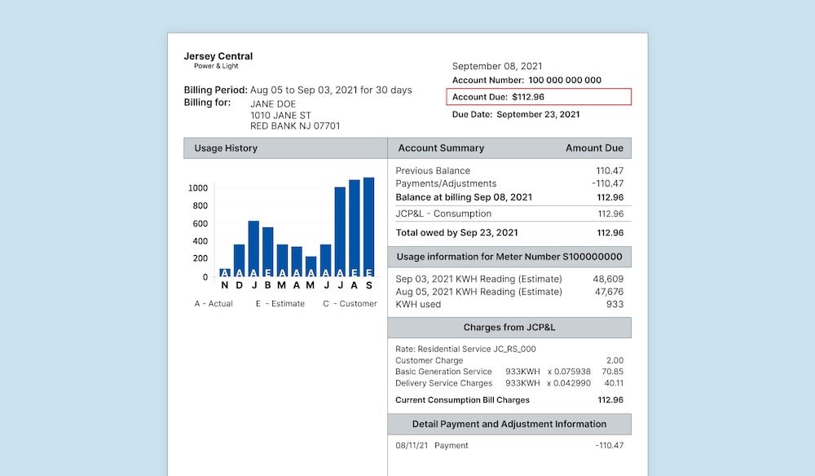Click the Jersey Central Power & Light logo

point(218,60)
